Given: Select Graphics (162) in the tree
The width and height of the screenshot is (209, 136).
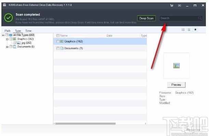Looking at the screenshot, I should coord(25,39).
